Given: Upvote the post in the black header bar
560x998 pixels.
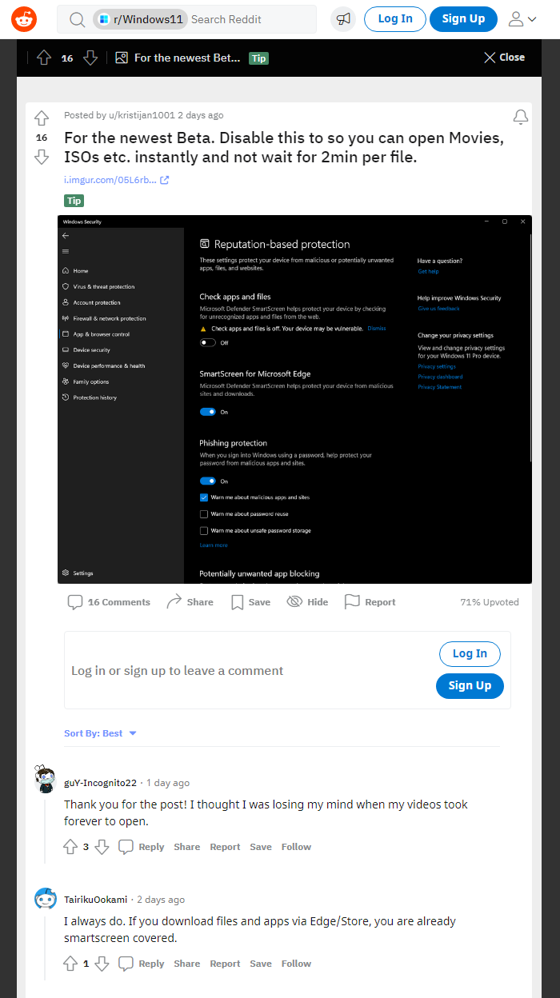Looking at the screenshot, I should [44, 58].
